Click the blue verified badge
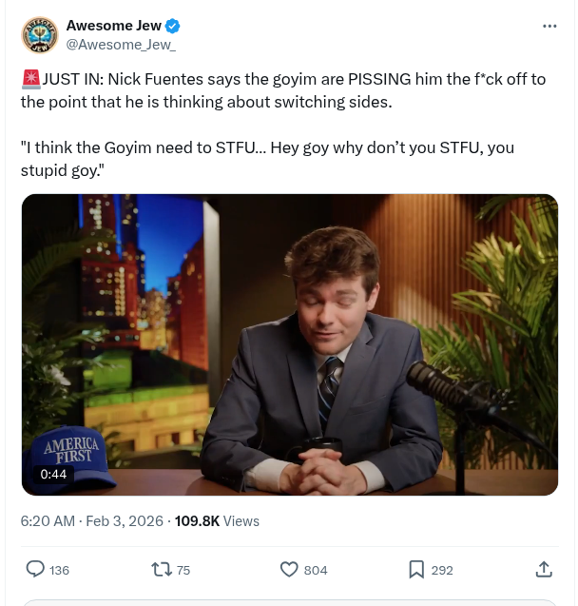 pos(173,26)
